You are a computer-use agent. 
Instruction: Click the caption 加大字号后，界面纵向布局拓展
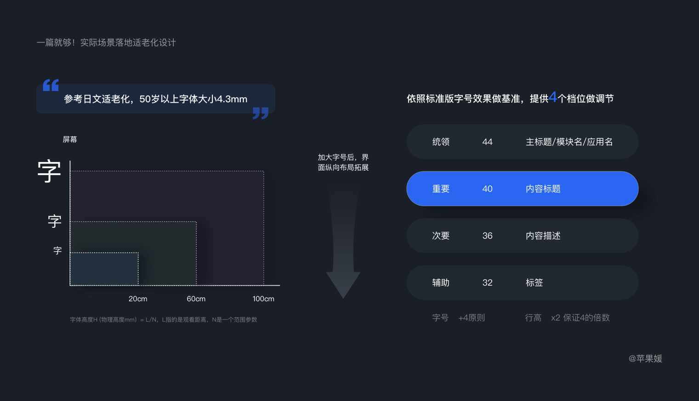[343, 163]
